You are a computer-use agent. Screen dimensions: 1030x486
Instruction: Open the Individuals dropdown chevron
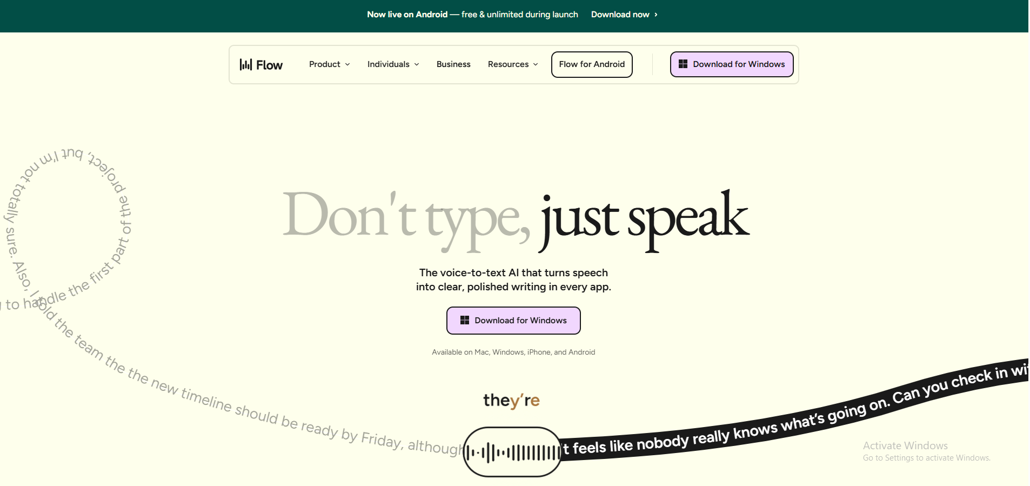click(x=417, y=64)
